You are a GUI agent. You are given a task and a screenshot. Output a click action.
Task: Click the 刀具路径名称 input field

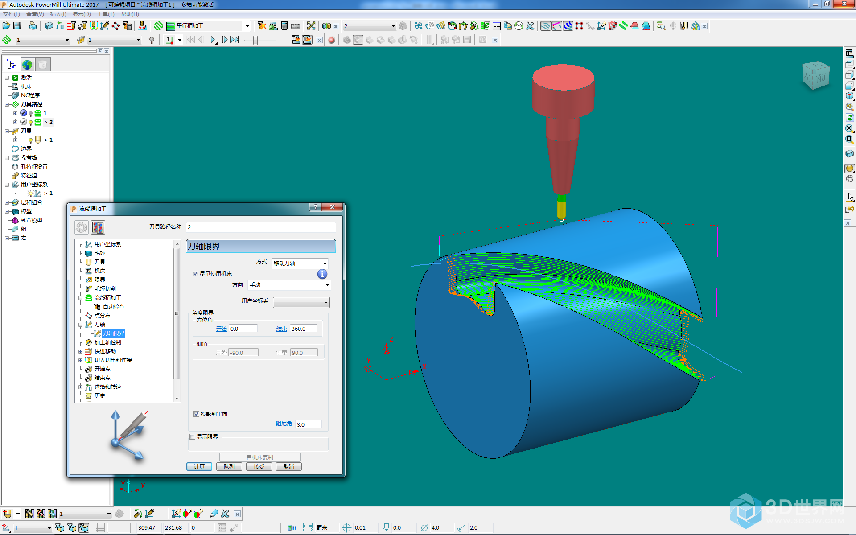[261, 227]
